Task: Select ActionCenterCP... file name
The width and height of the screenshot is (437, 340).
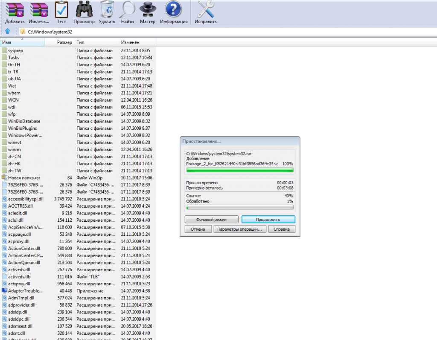Action: click(x=26, y=255)
